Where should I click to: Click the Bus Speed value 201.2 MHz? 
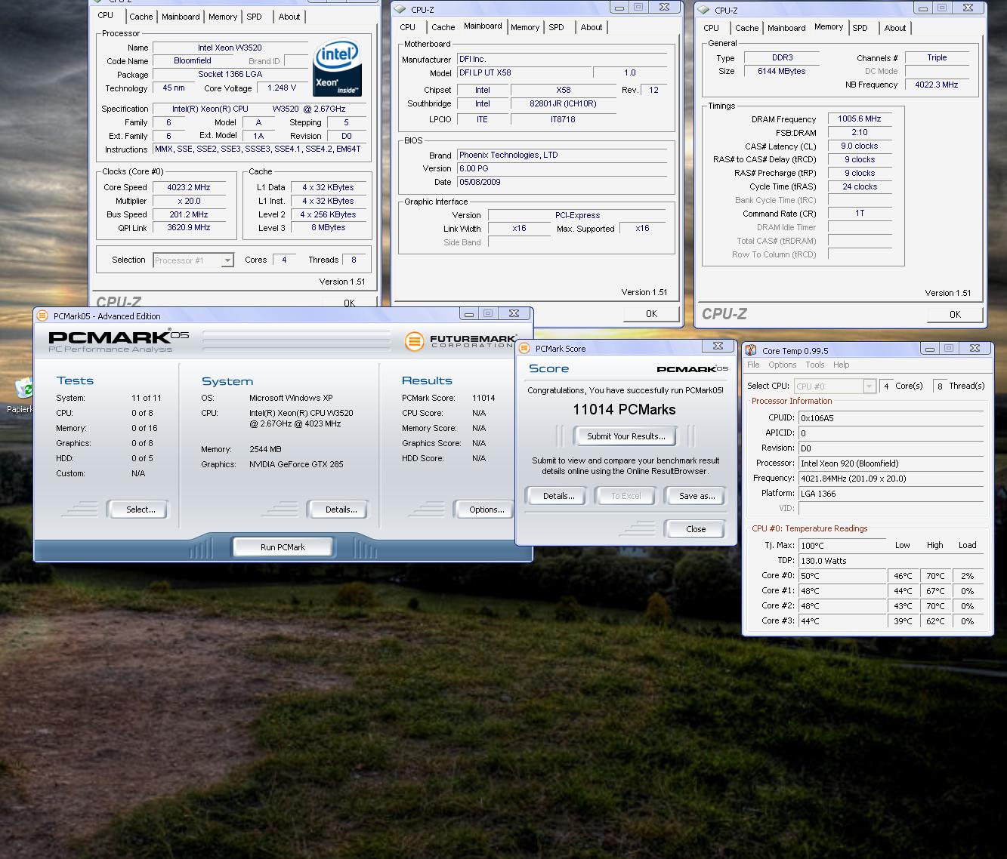point(189,214)
